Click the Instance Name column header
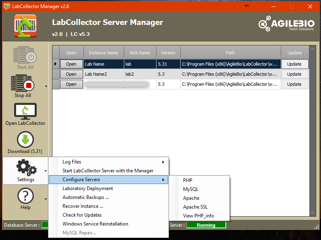 click(104, 52)
